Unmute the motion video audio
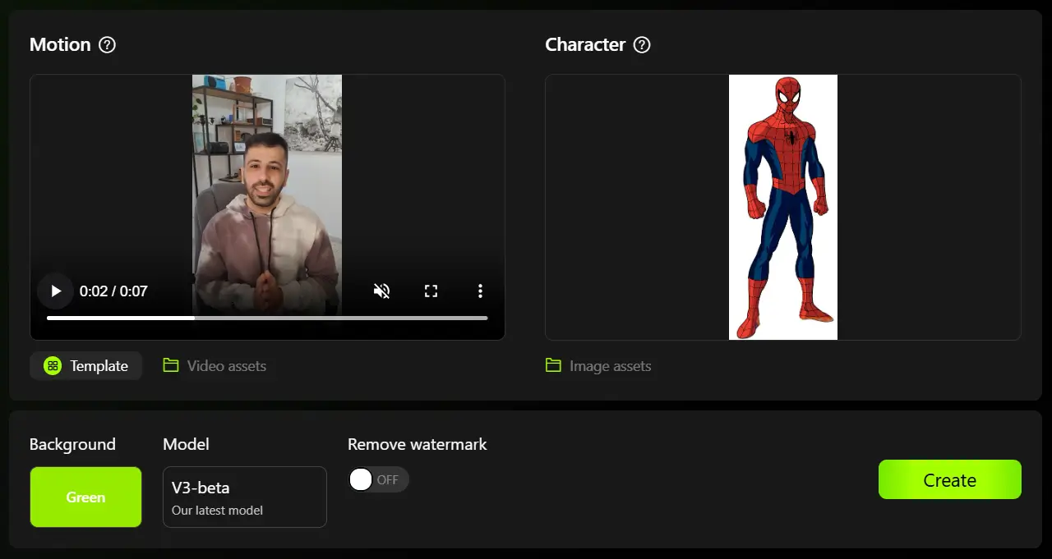The height and width of the screenshot is (559, 1052). [381, 291]
